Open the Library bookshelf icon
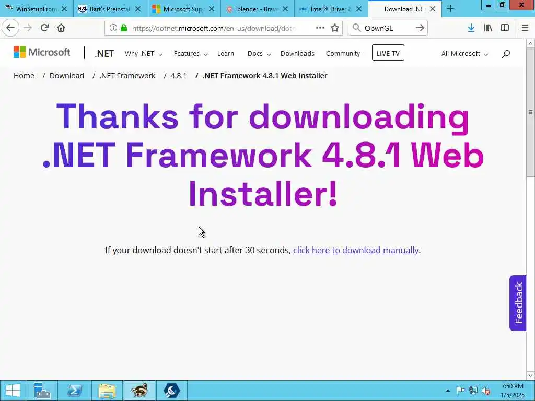Image resolution: width=535 pixels, height=401 pixels. pyautogui.click(x=488, y=28)
